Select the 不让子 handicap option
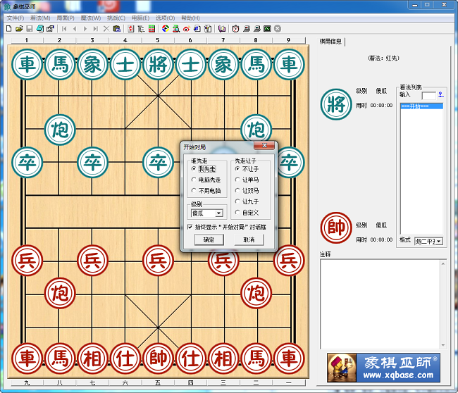The height and width of the screenshot is (393, 458). 247,169
